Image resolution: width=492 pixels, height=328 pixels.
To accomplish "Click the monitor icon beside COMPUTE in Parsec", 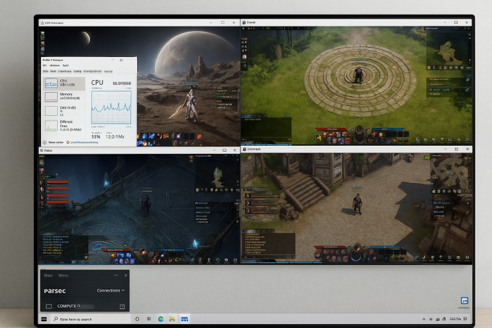I will (48, 306).
